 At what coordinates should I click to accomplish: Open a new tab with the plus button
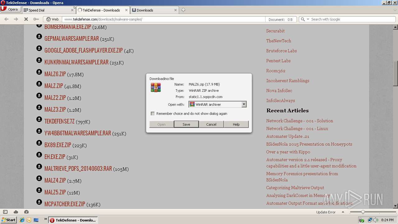click(x=183, y=10)
